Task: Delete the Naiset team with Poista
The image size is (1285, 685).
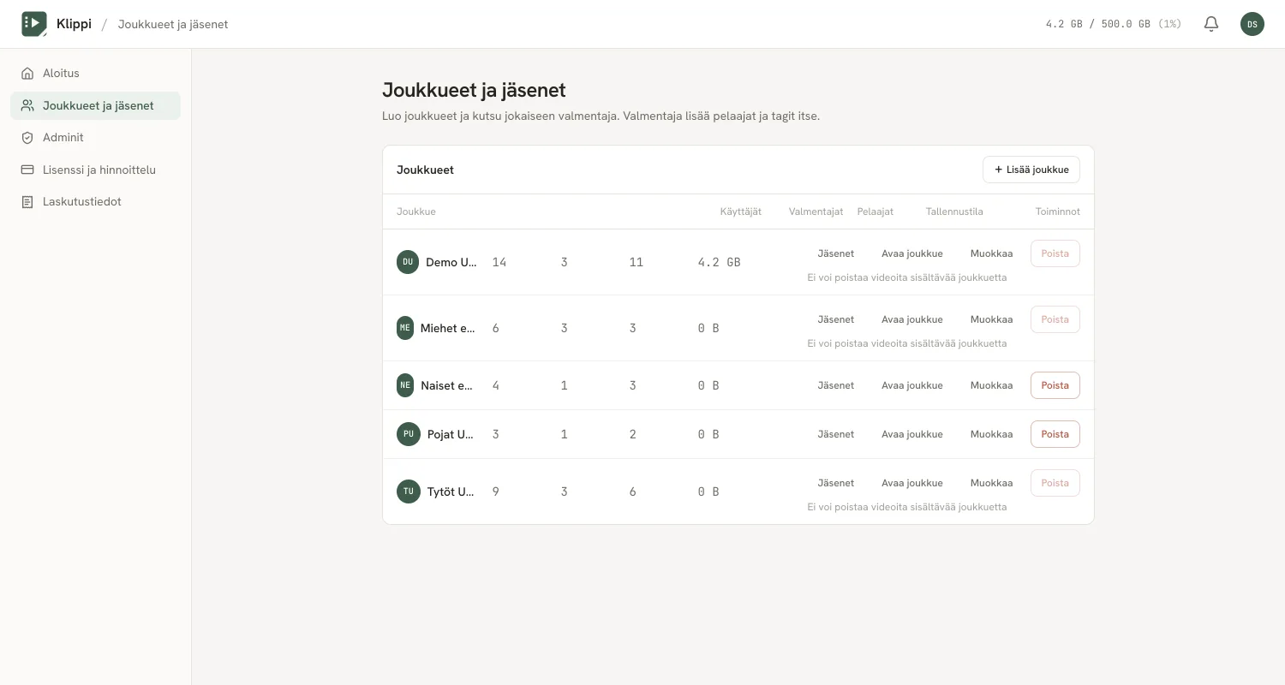Action: 1055,385
